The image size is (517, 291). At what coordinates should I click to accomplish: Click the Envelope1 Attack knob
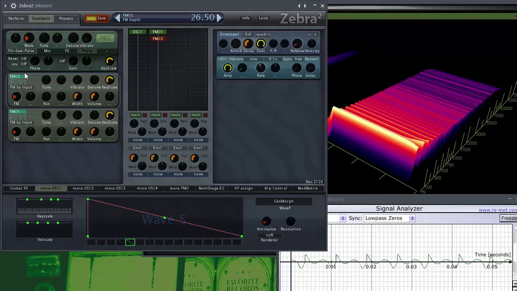(235, 44)
